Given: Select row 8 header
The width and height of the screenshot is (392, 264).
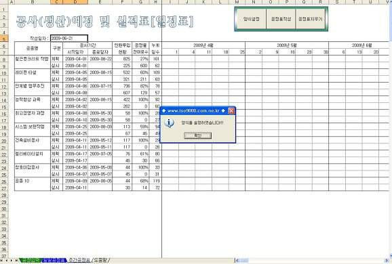Looking at the screenshot, I should click(x=4, y=59).
